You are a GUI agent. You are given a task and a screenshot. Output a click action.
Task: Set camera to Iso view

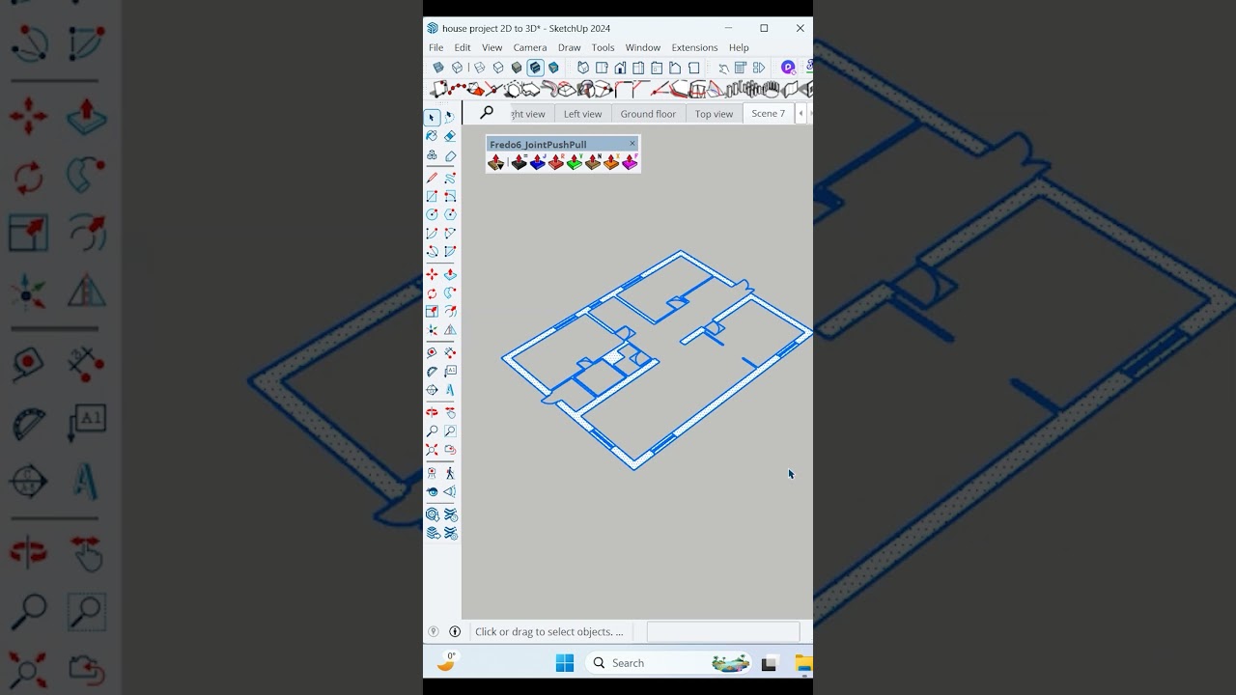[x=583, y=68]
